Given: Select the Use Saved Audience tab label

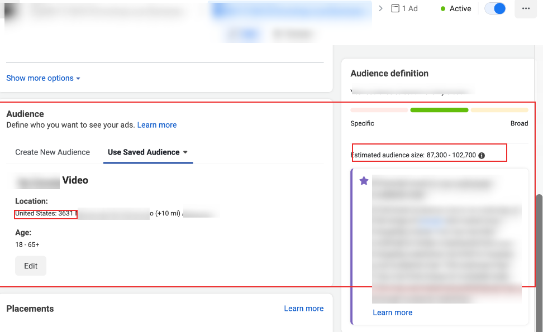Looking at the screenshot, I should pos(144,152).
